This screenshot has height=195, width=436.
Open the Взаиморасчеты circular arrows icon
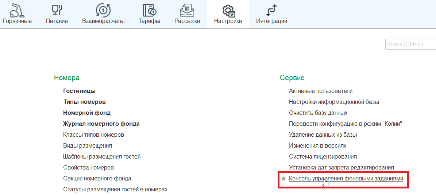tap(103, 11)
